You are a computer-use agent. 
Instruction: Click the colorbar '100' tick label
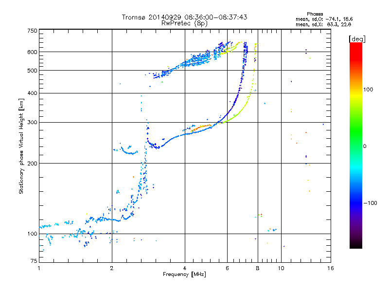[368, 90]
